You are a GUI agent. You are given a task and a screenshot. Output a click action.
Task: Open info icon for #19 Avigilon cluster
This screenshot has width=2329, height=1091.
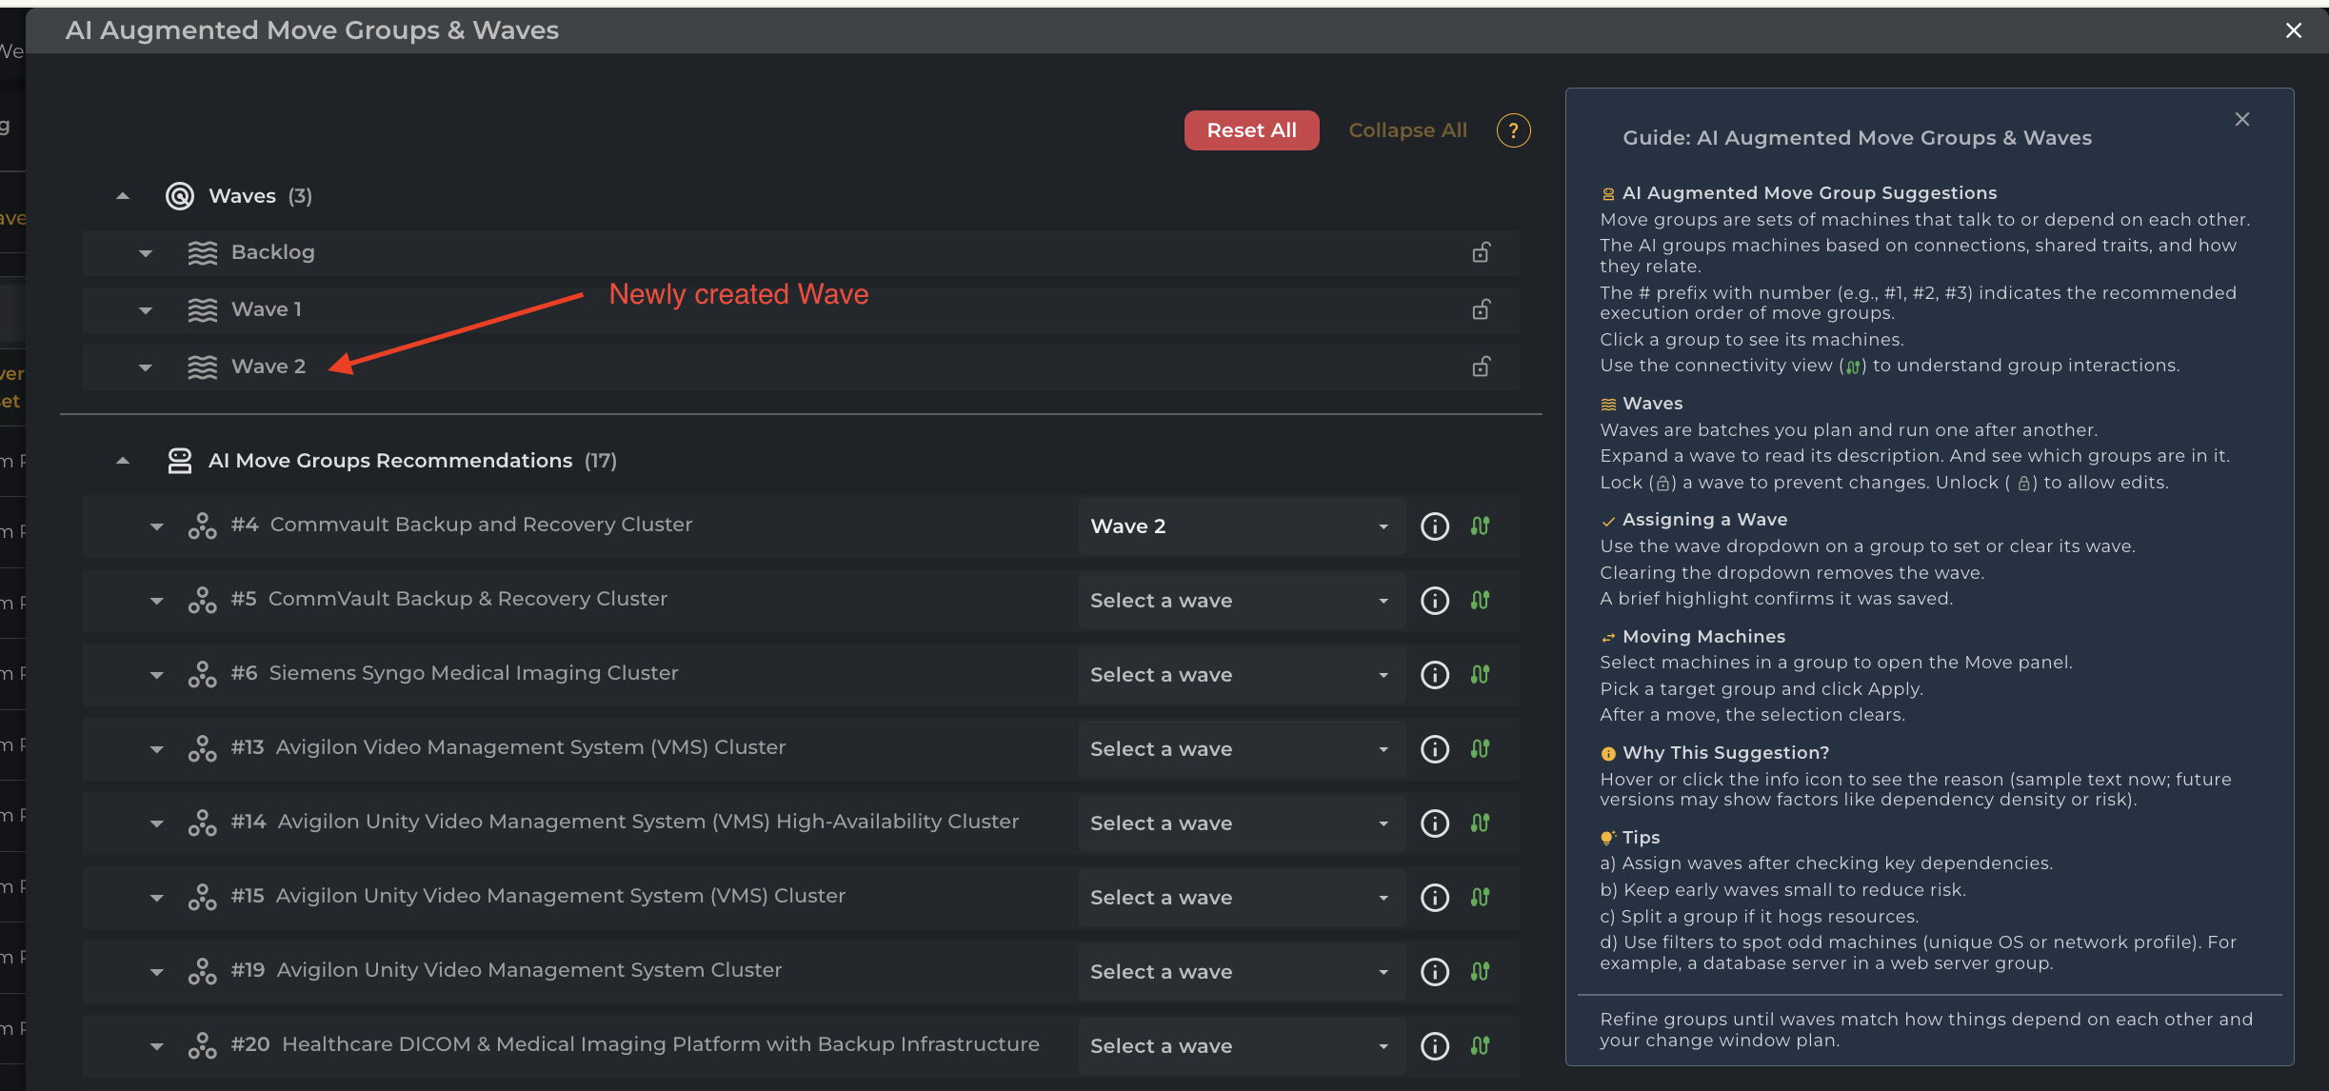[1434, 972]
